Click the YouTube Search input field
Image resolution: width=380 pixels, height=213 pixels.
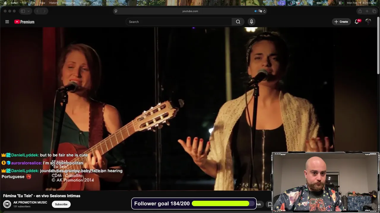pos(179,22)
